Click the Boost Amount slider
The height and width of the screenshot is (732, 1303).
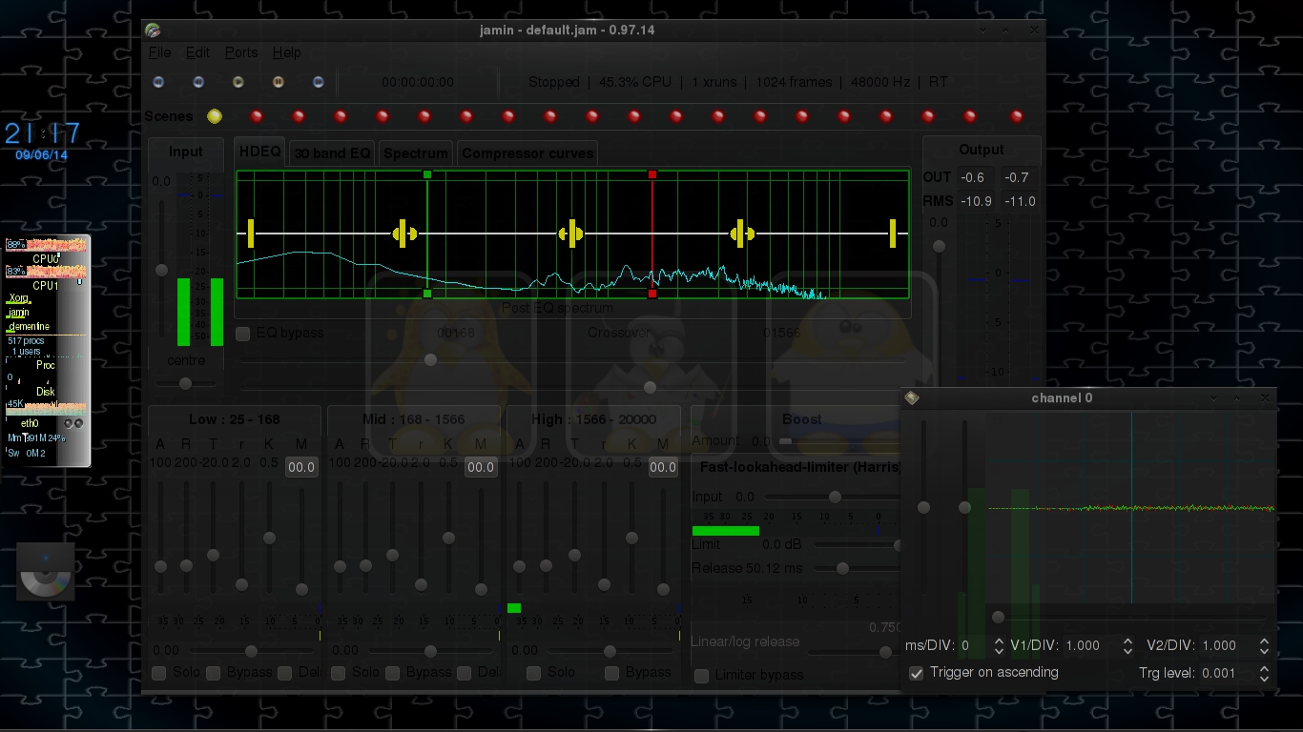click(786, 441)
